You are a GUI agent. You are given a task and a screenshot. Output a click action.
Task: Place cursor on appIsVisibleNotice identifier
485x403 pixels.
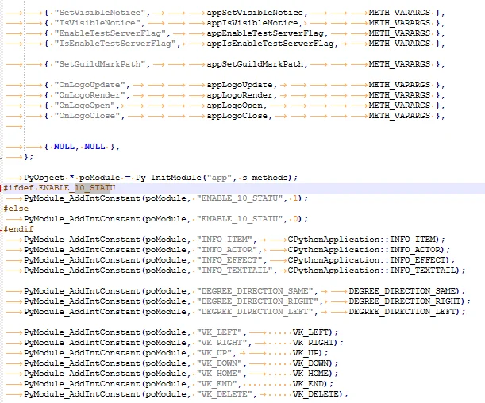[249, 24]
